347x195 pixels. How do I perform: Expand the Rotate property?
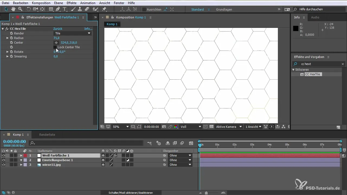click(8, 52)
